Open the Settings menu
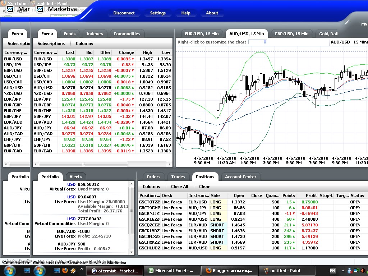The height and width of the screenshot is (276, 368). (158, 13)
